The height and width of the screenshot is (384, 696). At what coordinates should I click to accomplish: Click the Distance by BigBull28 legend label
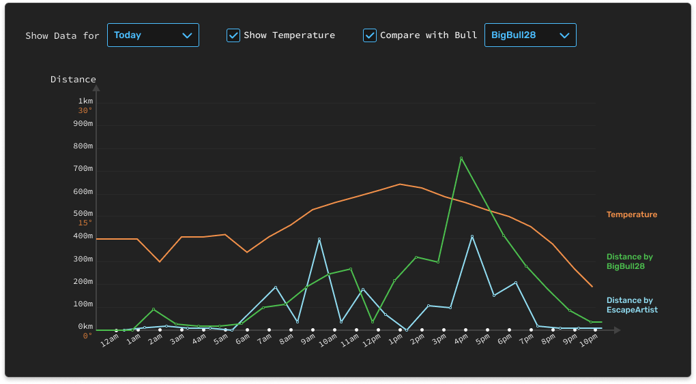click(x=629, y=261)
